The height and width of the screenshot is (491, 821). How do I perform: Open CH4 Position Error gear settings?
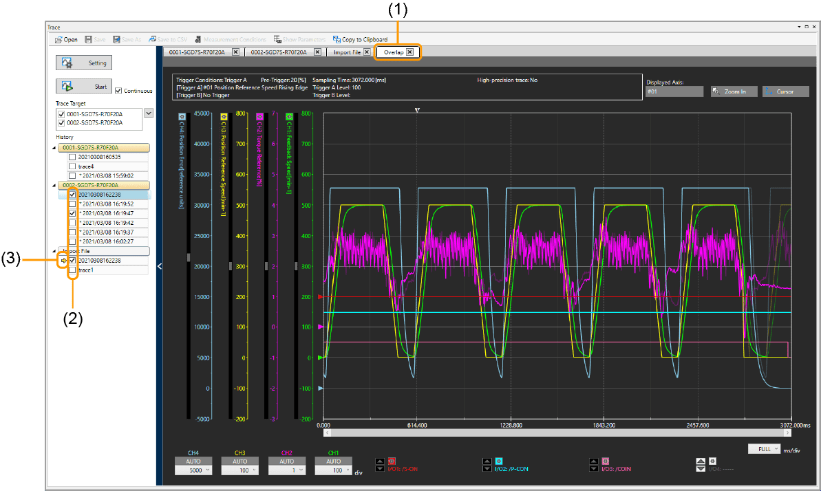(x=182, y=117)
